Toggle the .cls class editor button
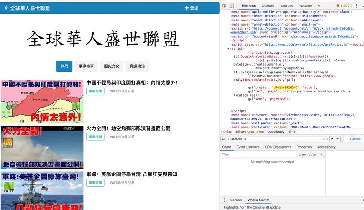 click(313, 154)
